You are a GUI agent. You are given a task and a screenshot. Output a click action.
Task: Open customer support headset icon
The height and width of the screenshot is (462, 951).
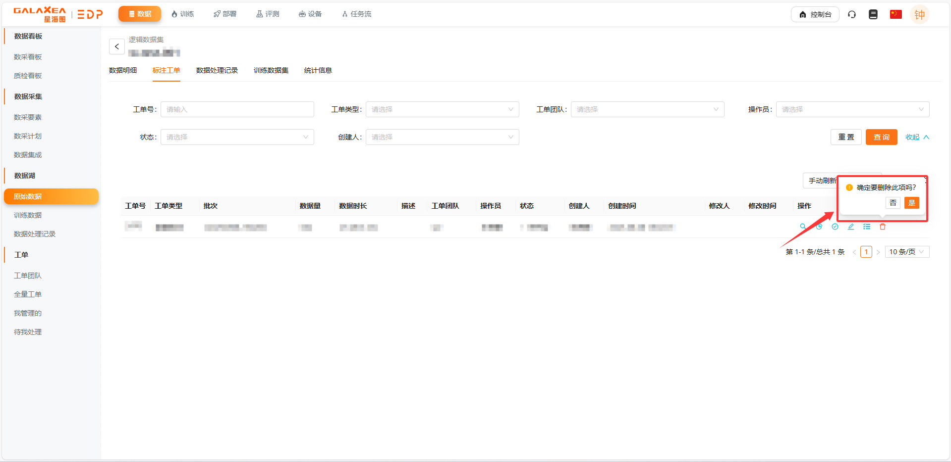click(x=851, y=14)
